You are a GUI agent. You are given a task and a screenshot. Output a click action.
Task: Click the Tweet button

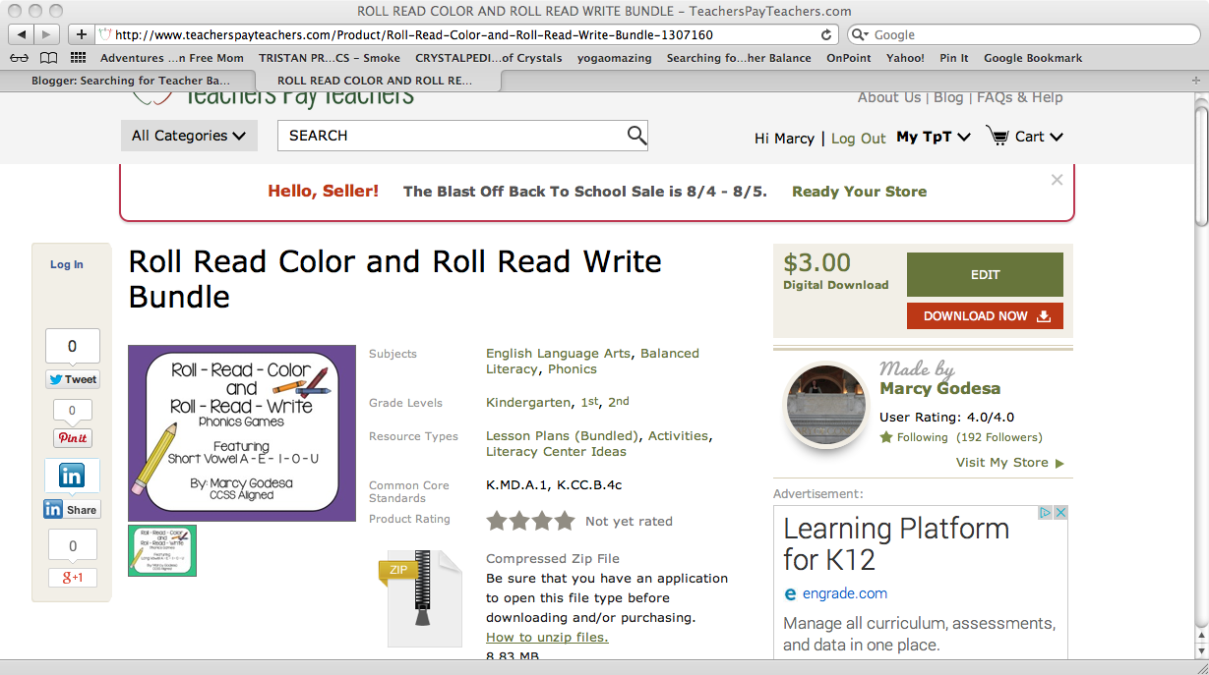pos(72,379)
